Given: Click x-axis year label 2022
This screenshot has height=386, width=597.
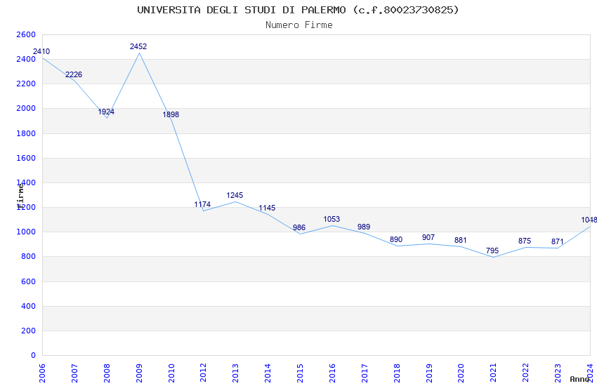Looking at the screenshot, I should point(526,373).
